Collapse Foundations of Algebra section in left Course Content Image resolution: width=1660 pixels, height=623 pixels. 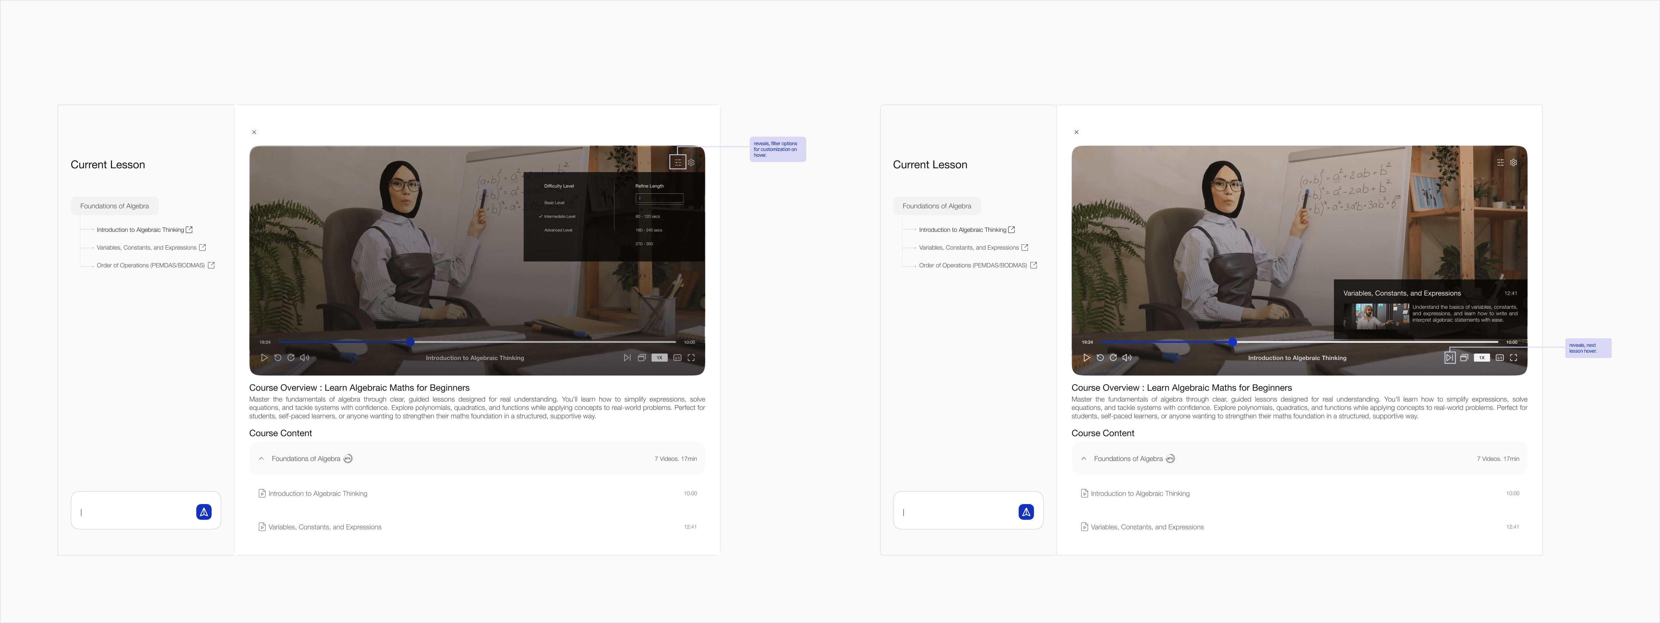pos(261,459)
